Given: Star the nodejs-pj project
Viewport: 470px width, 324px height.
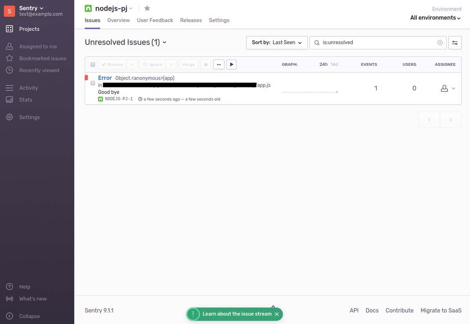Looking at the screenshot, I should [x=147, y=8].
